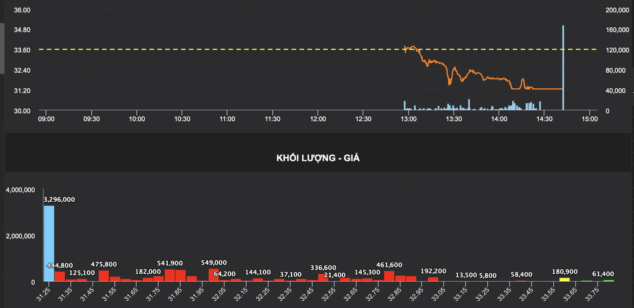Click the gray scrollbar thumb on left edge
634x308 pixels.
2,48
